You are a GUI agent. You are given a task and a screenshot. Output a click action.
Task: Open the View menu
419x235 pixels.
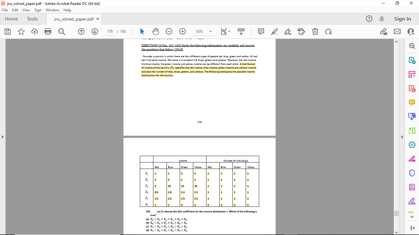click(x=26, y=10)
